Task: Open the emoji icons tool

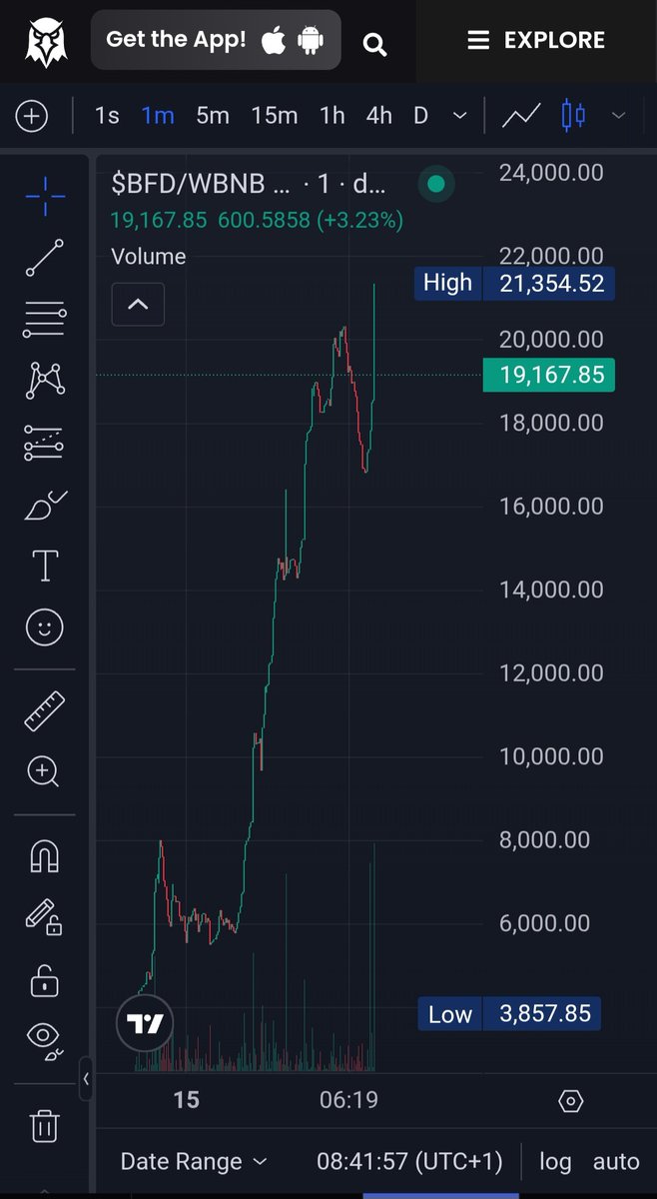Action: 45,627
